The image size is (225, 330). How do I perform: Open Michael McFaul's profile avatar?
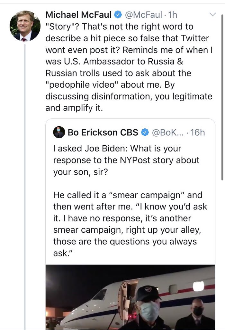coord(25,26)
